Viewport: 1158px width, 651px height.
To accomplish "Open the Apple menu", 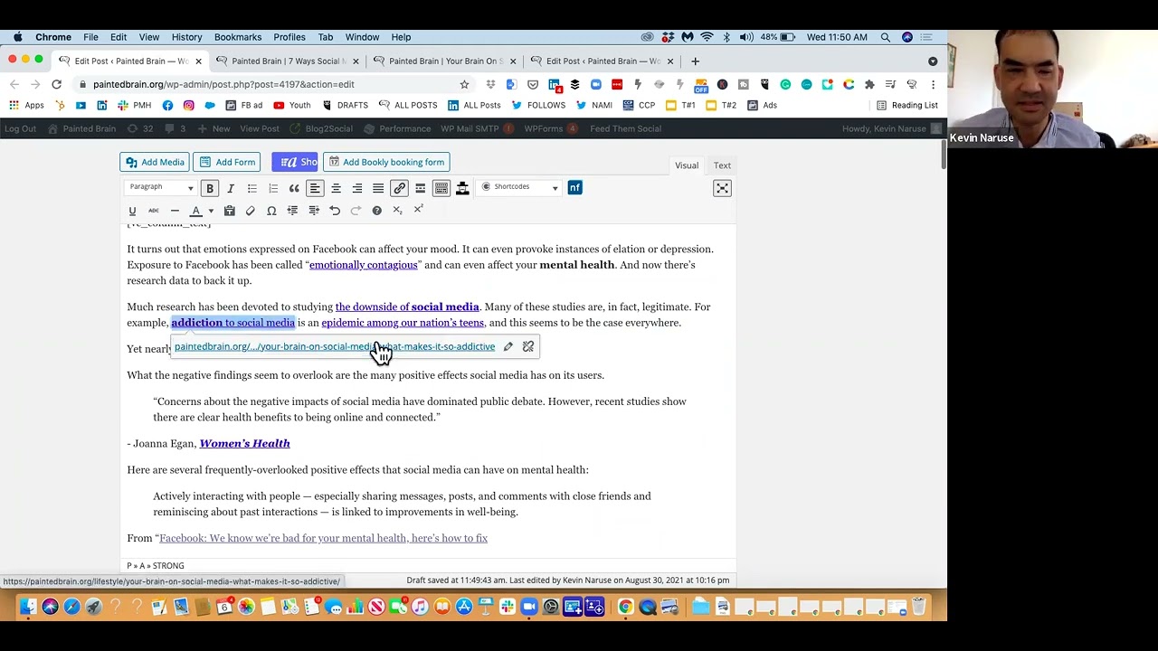I will click(18, 37).
